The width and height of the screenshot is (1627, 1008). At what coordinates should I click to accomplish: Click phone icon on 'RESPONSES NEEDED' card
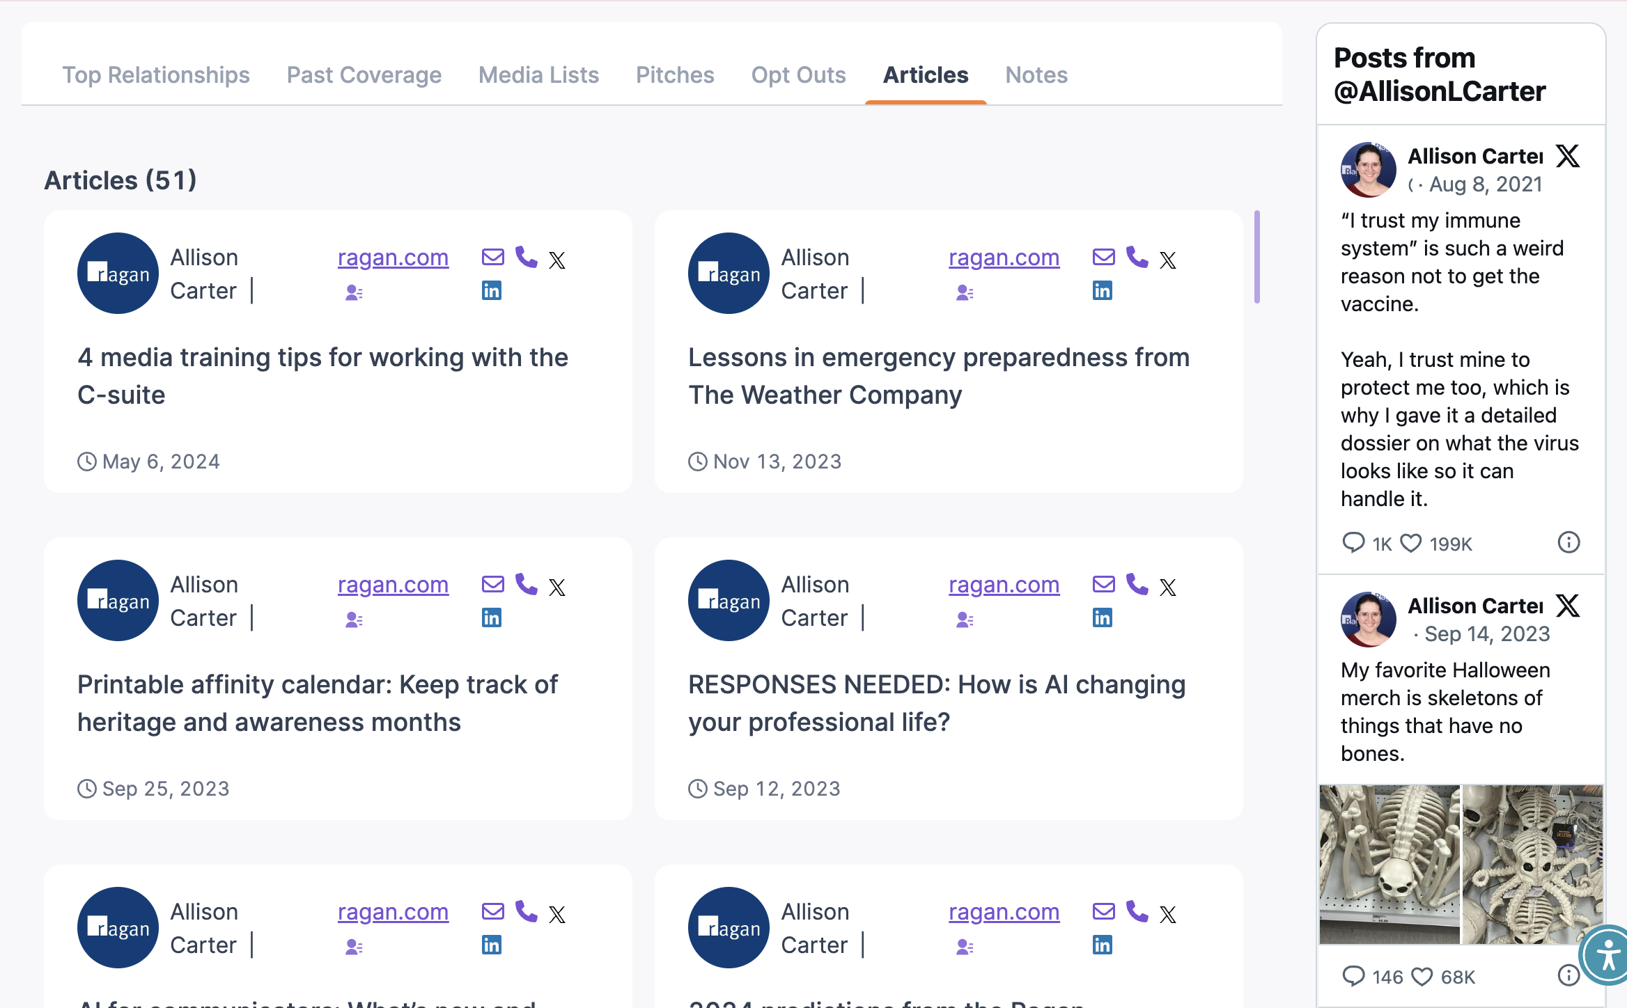(1137, 584)
